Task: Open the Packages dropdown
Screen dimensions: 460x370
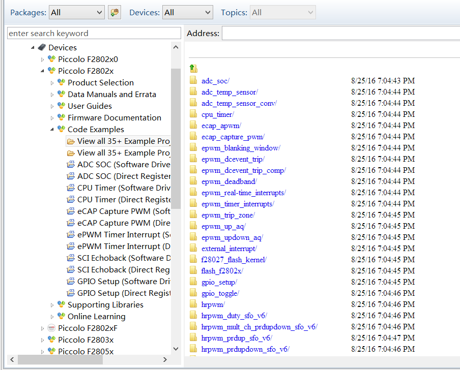Action: click(76, 12)
